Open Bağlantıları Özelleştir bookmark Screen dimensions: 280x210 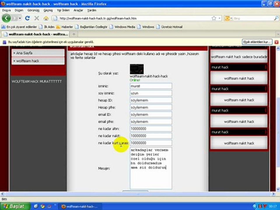[x=91, y=27]
